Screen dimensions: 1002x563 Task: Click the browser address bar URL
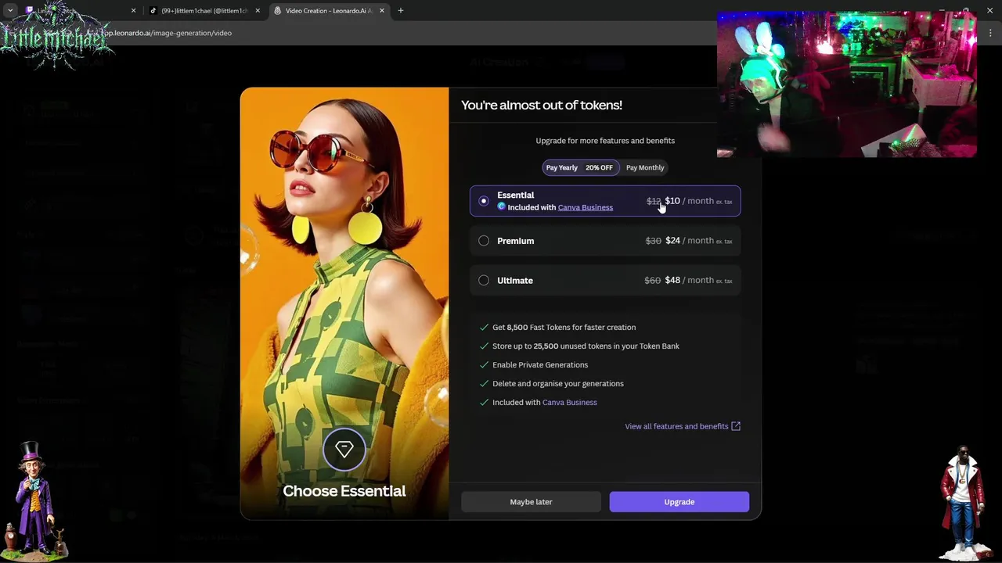tap(168, 33)
